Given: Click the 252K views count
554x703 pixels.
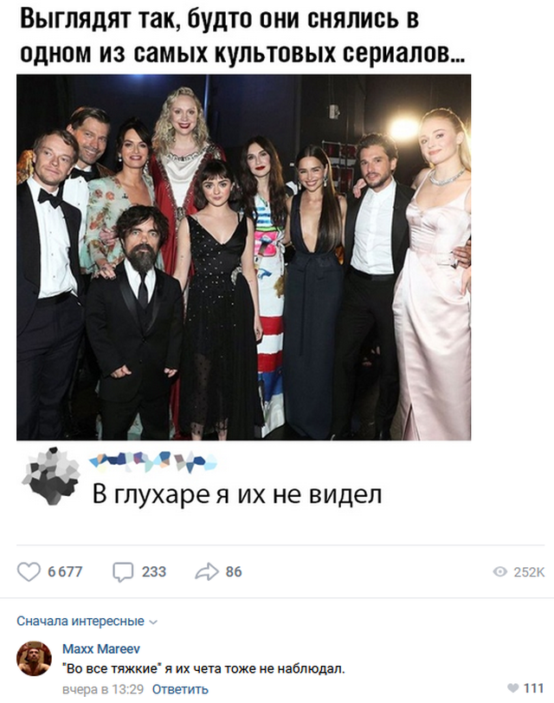Looking at the screenshot, I should [529, 571].
